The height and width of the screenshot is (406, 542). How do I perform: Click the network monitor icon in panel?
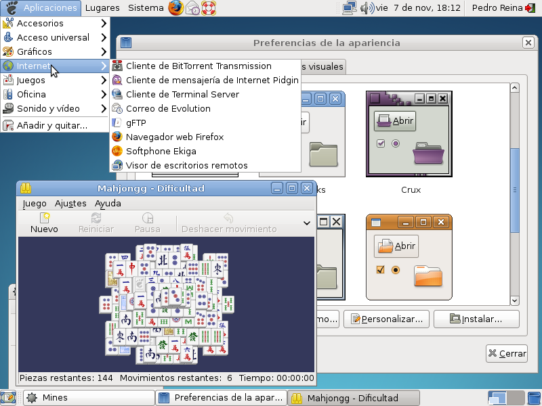point(350,8)
